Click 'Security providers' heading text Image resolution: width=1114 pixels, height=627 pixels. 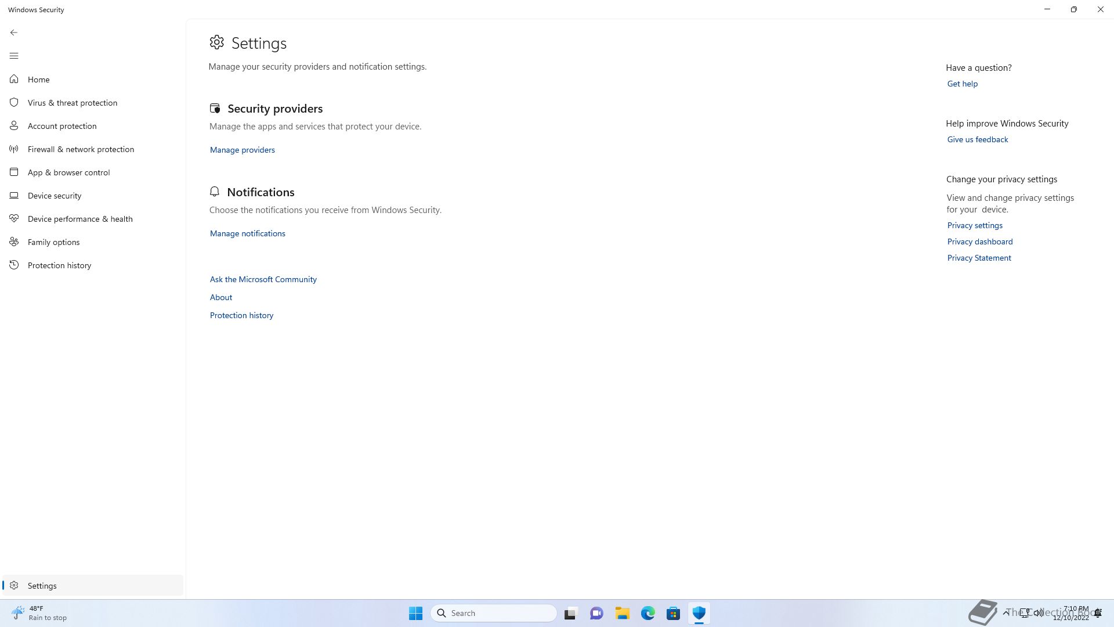click(x=275, y=109)
